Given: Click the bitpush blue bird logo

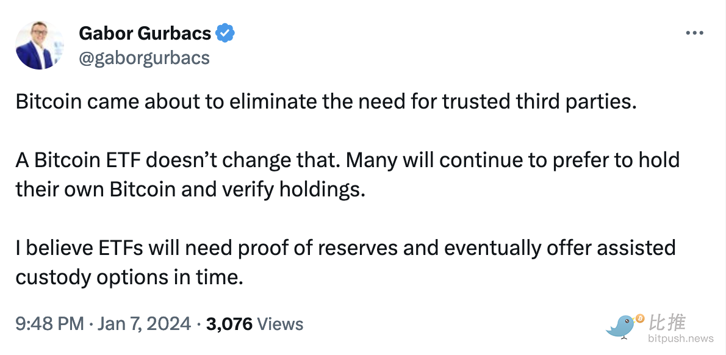Looking at the screenshot, I should [621, 326].
